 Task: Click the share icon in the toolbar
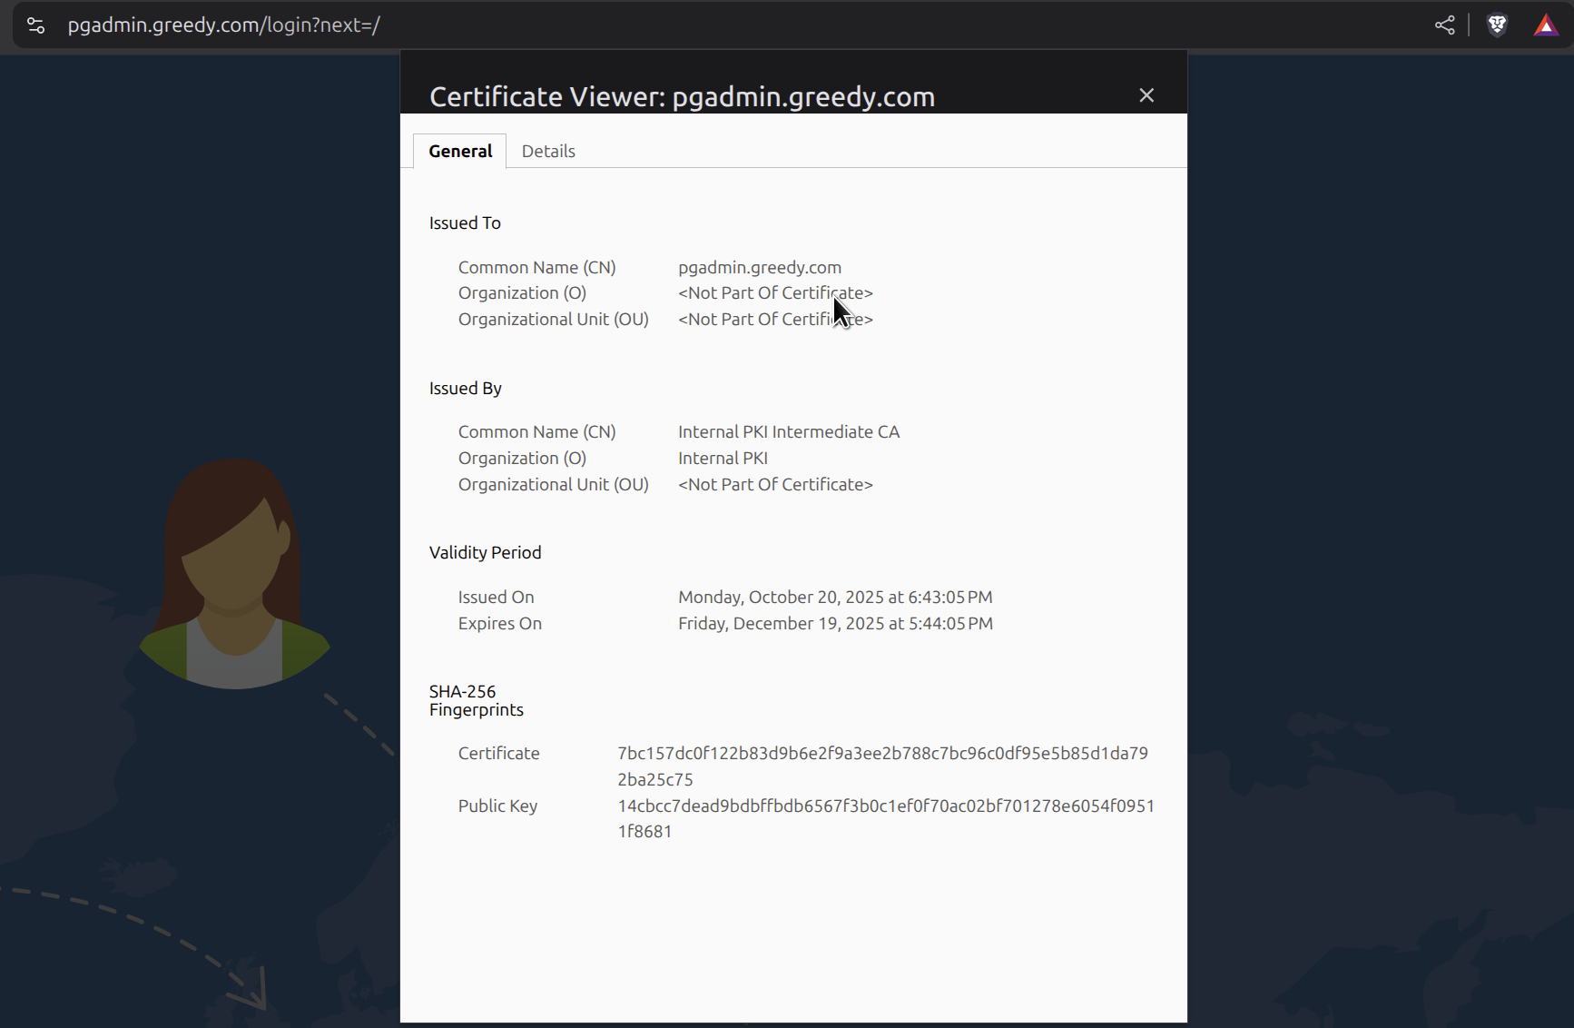[1444, 25]
